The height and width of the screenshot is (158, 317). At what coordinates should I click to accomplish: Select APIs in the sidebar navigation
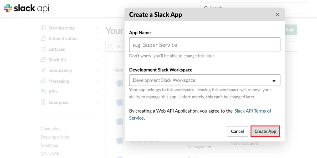pos(53,92)
